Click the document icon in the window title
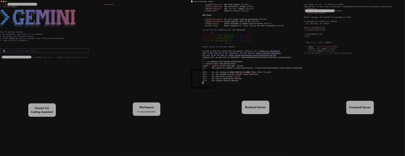 (192, 2)
